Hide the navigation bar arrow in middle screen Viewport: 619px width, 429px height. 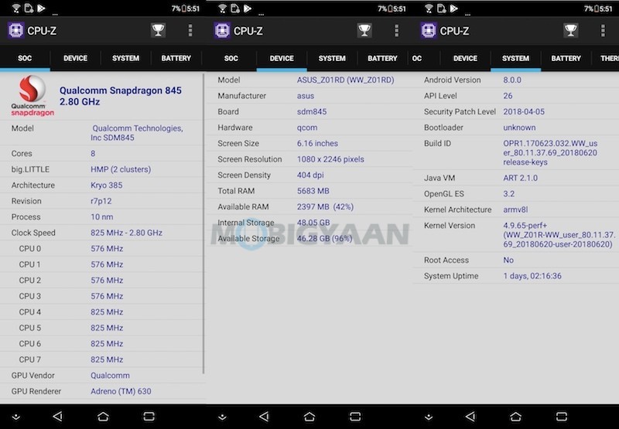[223, 417]
